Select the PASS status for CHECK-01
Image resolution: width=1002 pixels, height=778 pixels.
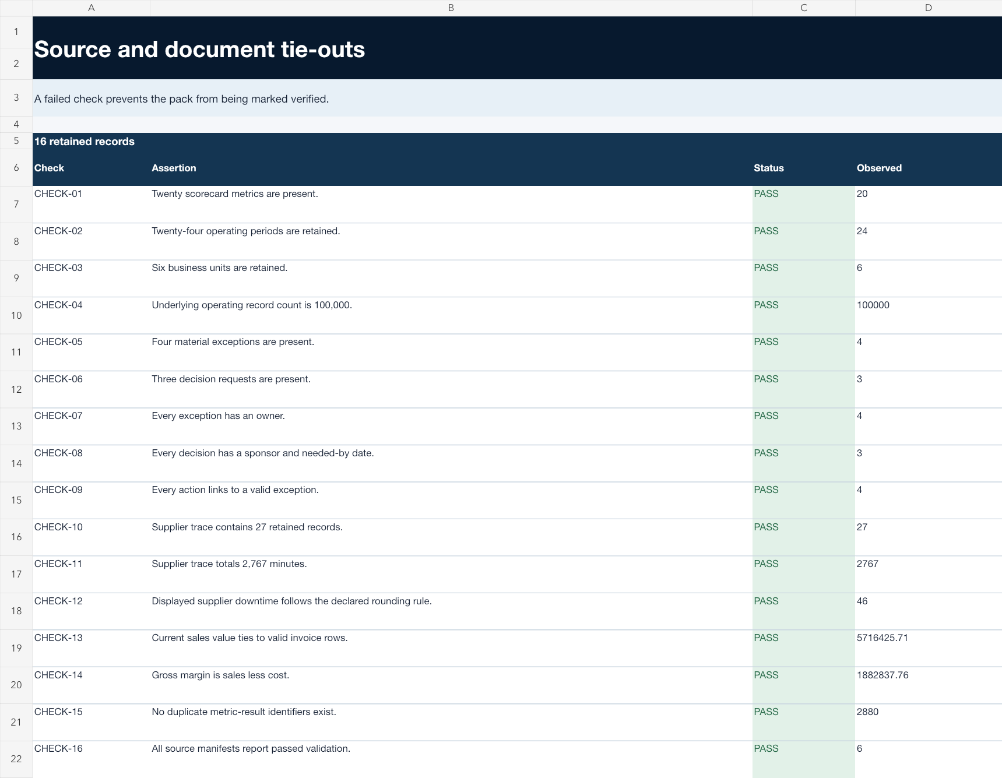tap(803, 205)
